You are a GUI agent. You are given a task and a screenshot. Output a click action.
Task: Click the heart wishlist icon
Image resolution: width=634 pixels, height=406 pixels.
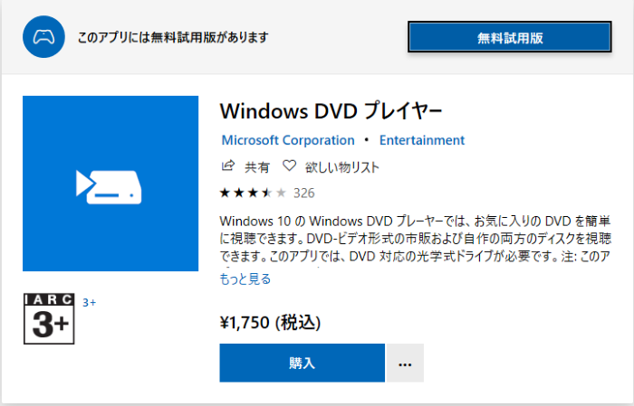pyautogui.click(x=290, y=166)
